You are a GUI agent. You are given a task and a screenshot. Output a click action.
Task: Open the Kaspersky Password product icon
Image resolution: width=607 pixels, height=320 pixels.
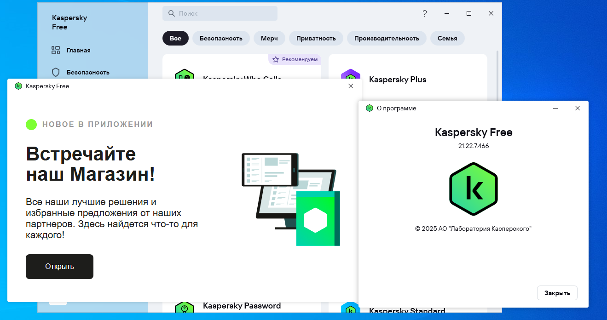pyautogui.click(x=185, y=308)
